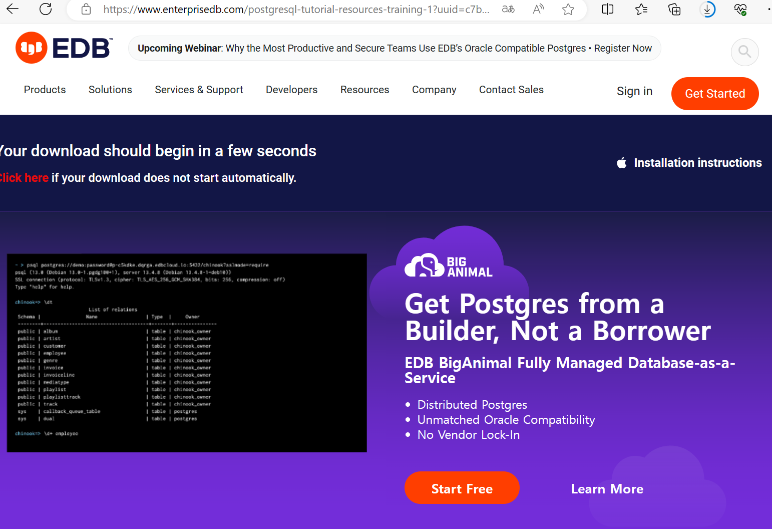Open the Services & Support menu

click(x=199, y=90)
